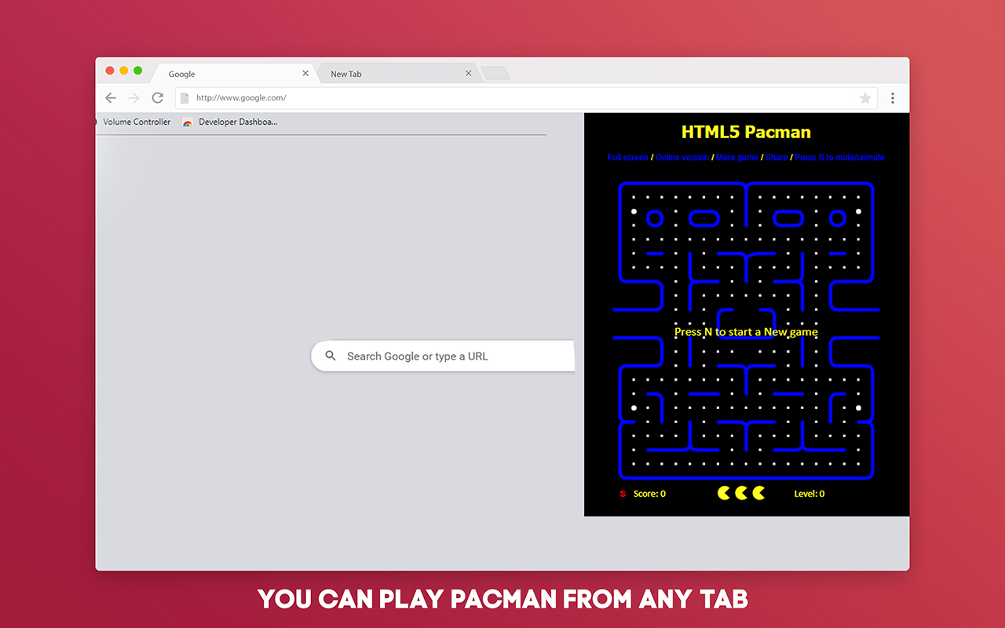Go forward using the browser forward arrow
Screen dimensions: 1005x628
pos(133,98)
